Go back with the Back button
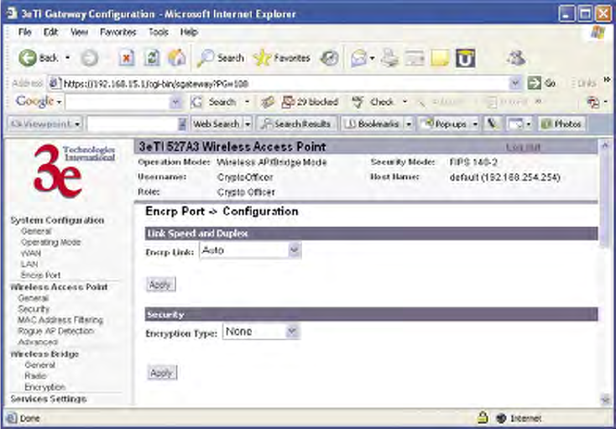 38,58
